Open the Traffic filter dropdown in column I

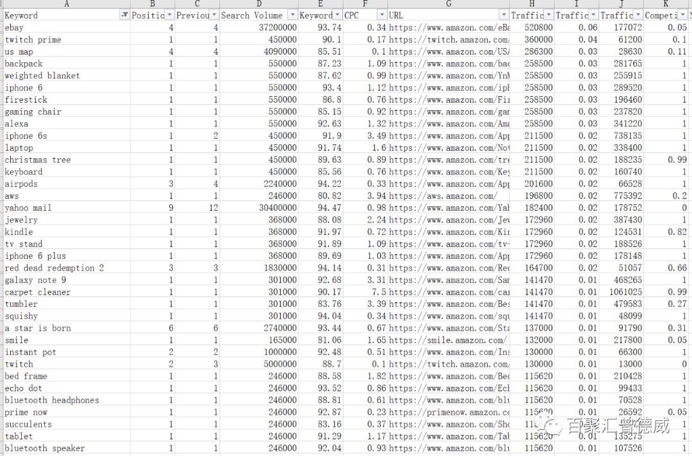point(593,15)
